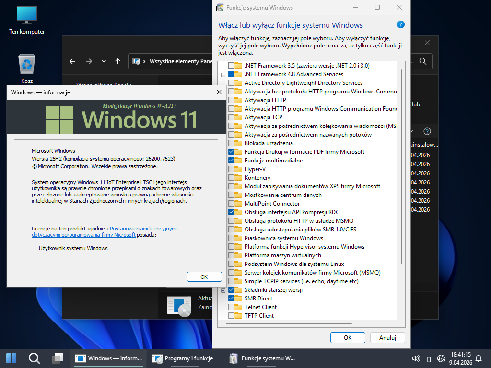Click the features list vertical scrollbar

click(401, 168)
